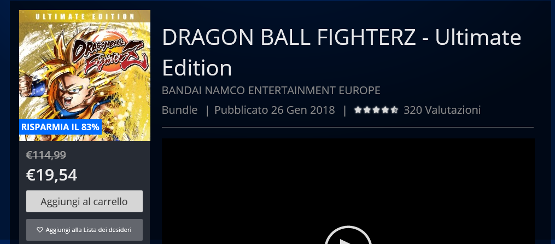Click the heart icon on wishlist button
Image resolution: width=555 pixels, height=244 pixels.
click(x=40, y=230)
